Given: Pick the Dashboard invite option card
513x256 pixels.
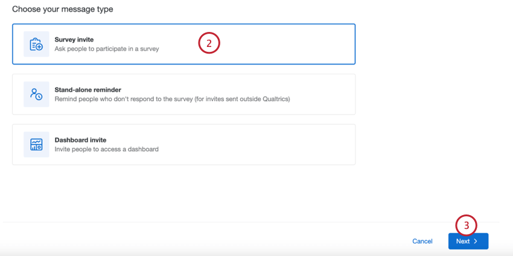Looking at the screenshot, I should (183, 145).
